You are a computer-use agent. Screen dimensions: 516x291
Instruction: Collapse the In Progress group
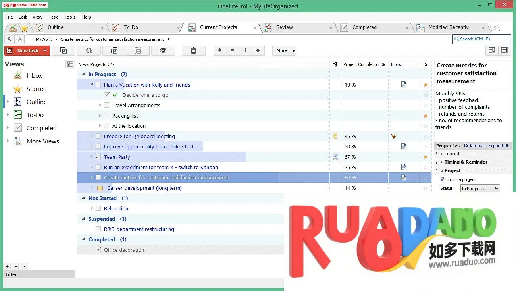click(x=83, y=74)
